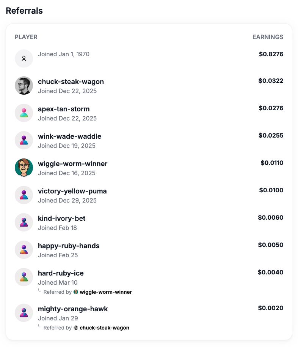
Task: Click the $0.8276 earnings amount
Action: click(271, 54)
